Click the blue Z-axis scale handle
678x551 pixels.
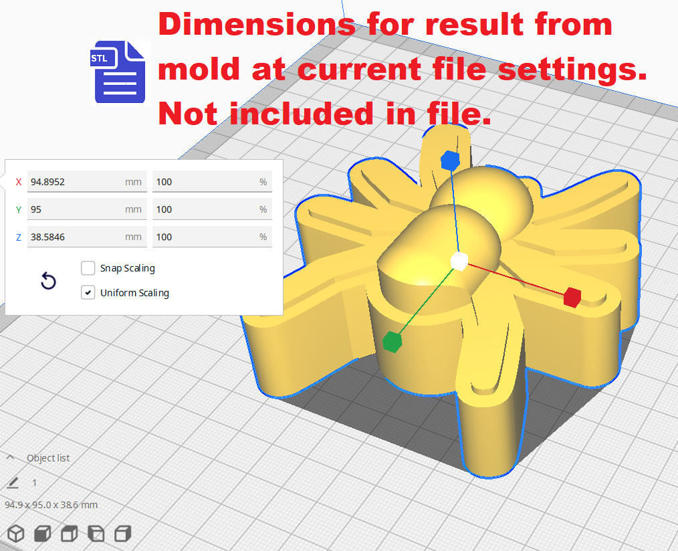pos(450,160)
